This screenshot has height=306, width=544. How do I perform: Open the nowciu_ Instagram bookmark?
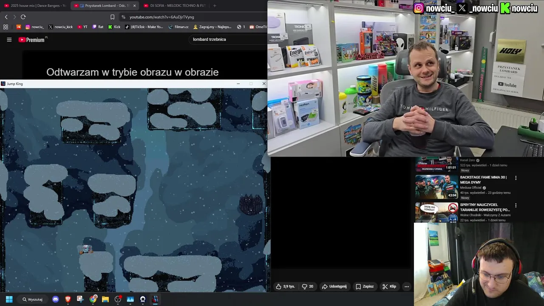coord(34,27)
